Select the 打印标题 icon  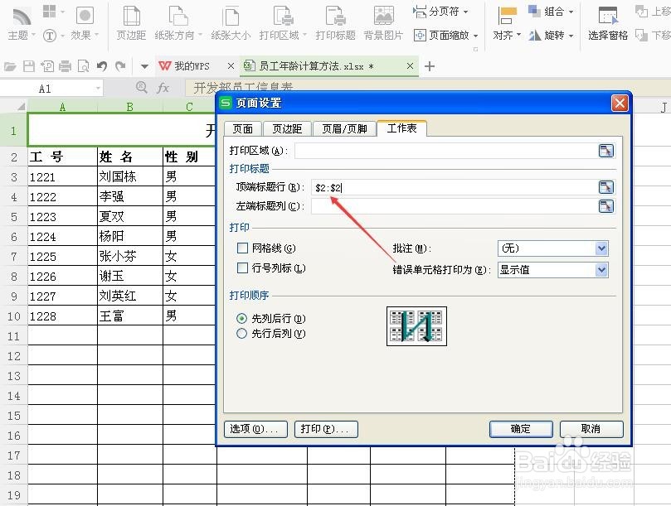click(333, 21)
